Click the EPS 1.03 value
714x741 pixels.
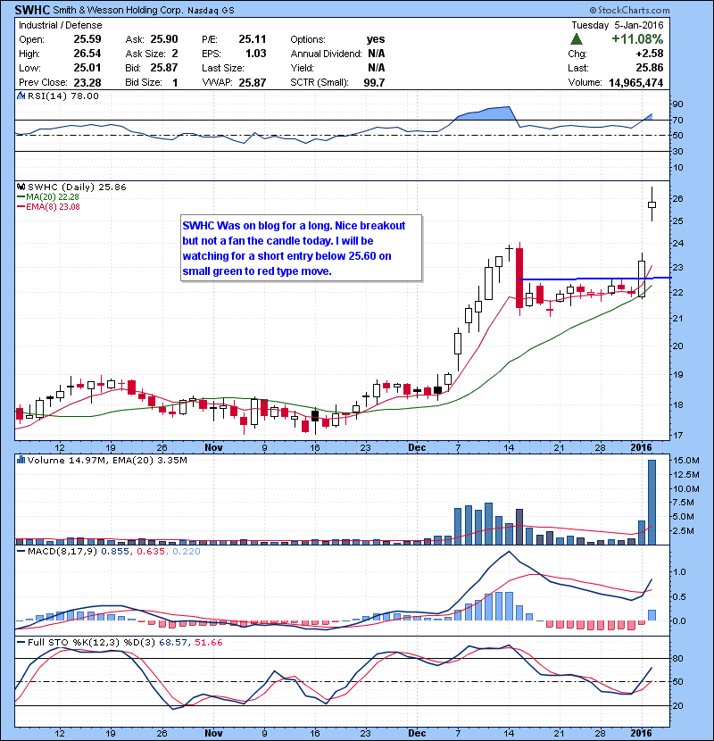point(255,54)
